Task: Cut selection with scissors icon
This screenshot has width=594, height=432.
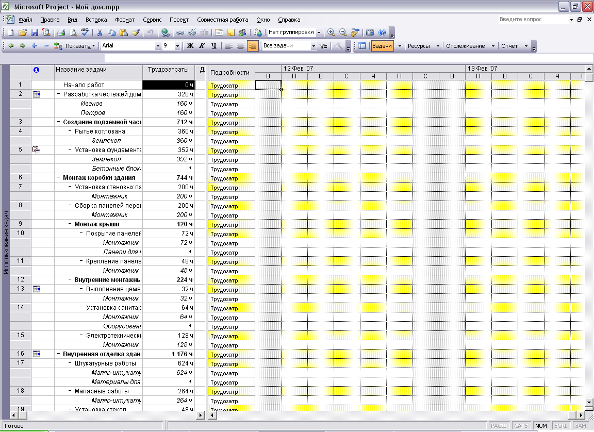Action: point(100,32)
